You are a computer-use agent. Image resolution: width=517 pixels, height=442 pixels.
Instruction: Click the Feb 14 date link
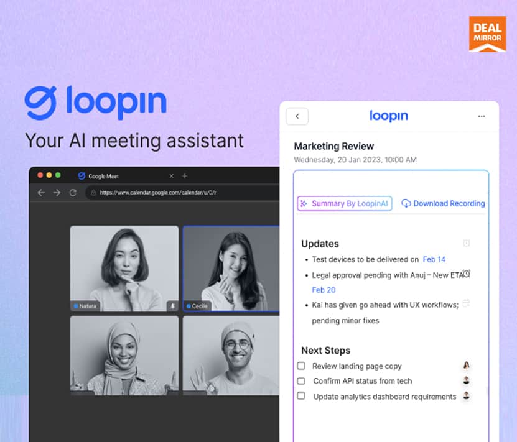434,259
